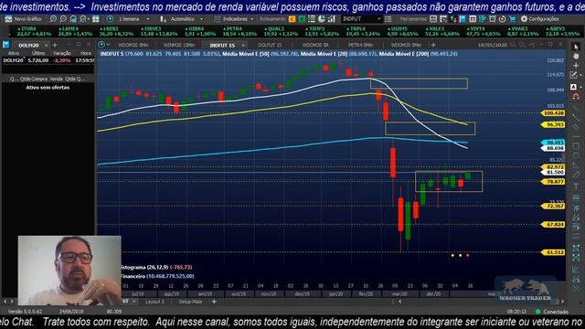Select the horizontal line drawing tool
Screen dimensions: 585x329
(x=576, y=136)
